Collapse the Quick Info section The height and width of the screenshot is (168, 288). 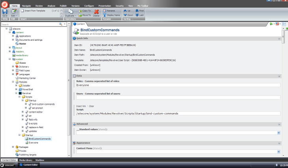coord(279,39)
